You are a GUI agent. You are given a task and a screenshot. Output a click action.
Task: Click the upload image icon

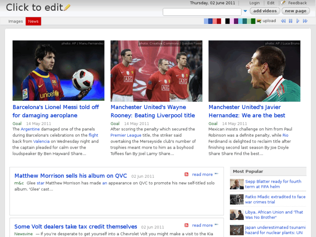click(259, 21)
